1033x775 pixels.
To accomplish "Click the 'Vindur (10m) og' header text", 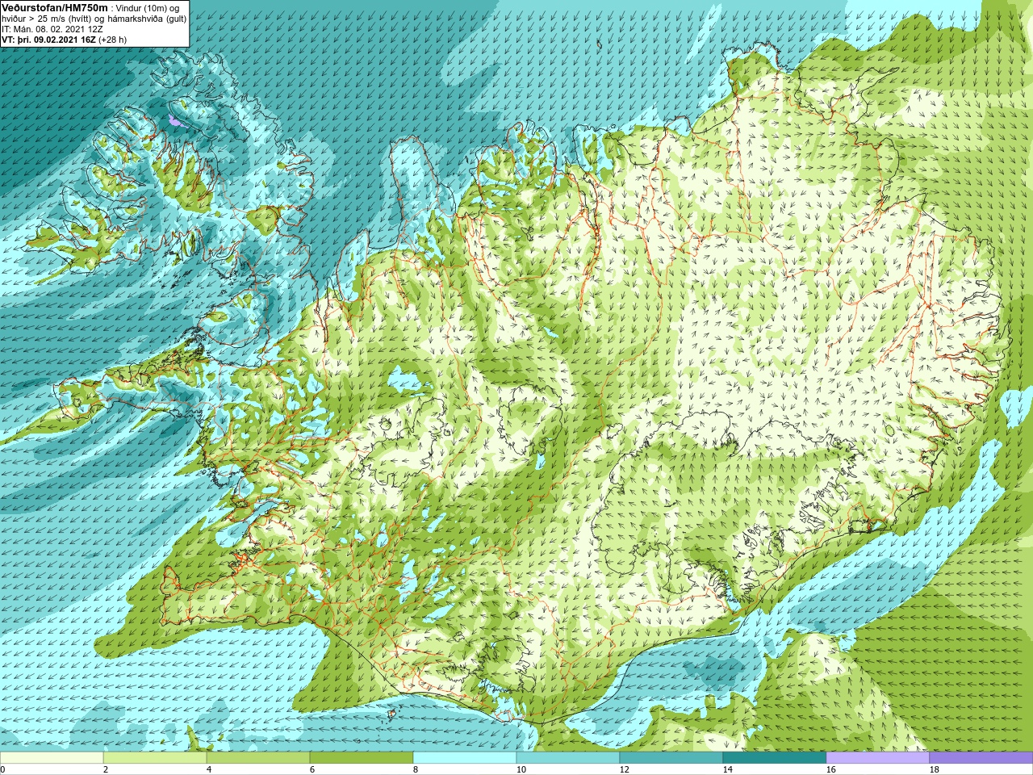I will click(148, 8).
